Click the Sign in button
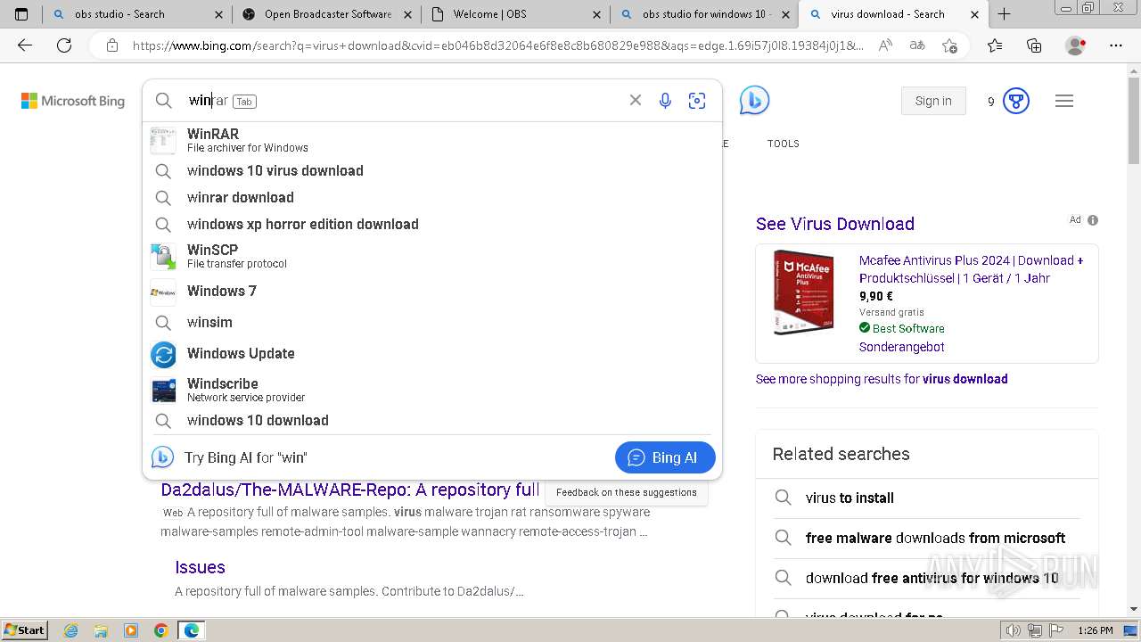 [933, 101]
